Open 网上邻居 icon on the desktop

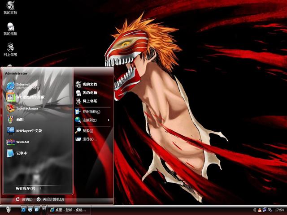pos(10,50)
